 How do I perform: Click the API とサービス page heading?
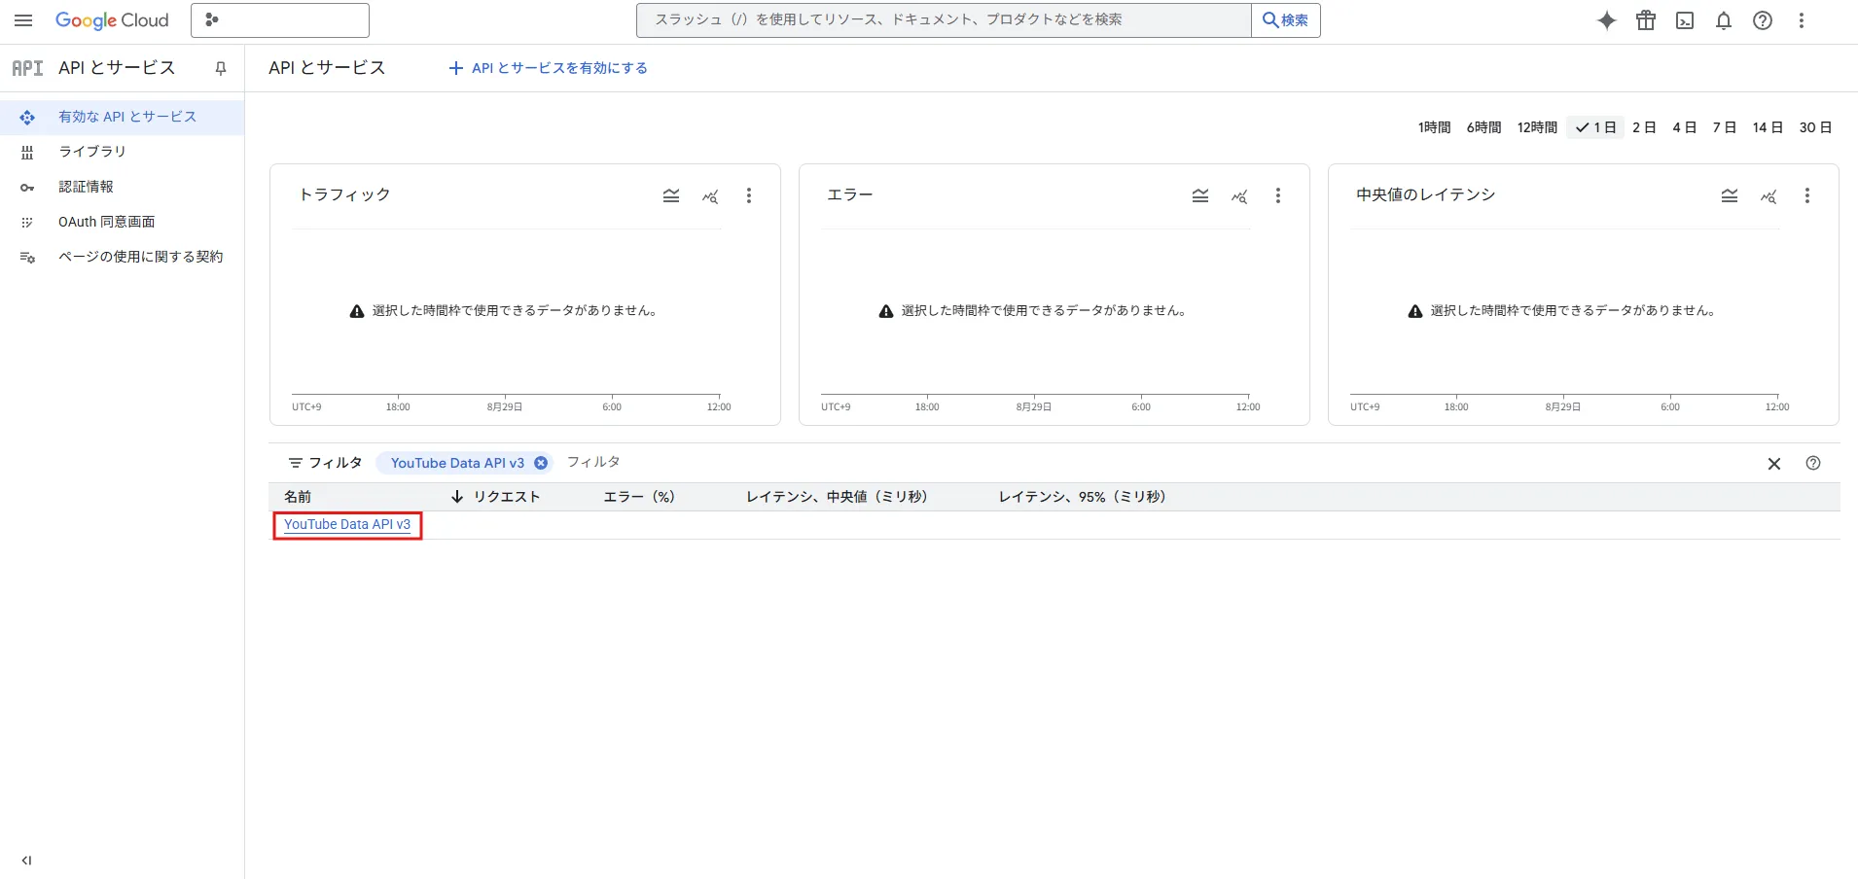(327, 68)
